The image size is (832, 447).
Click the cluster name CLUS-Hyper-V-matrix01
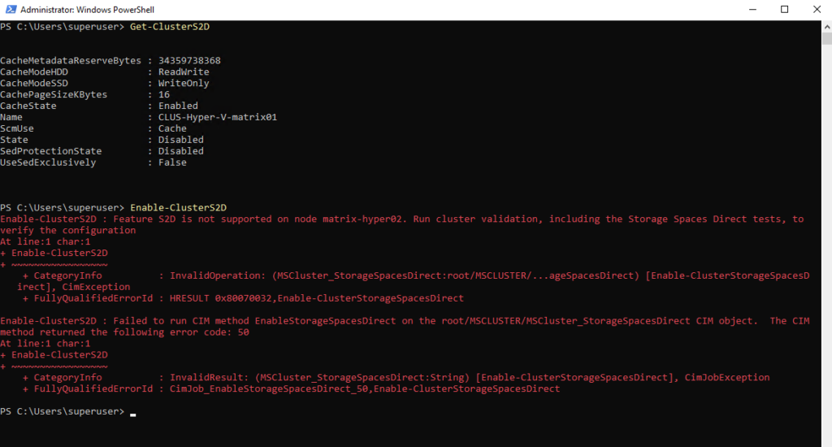click(x=218, y=117)
